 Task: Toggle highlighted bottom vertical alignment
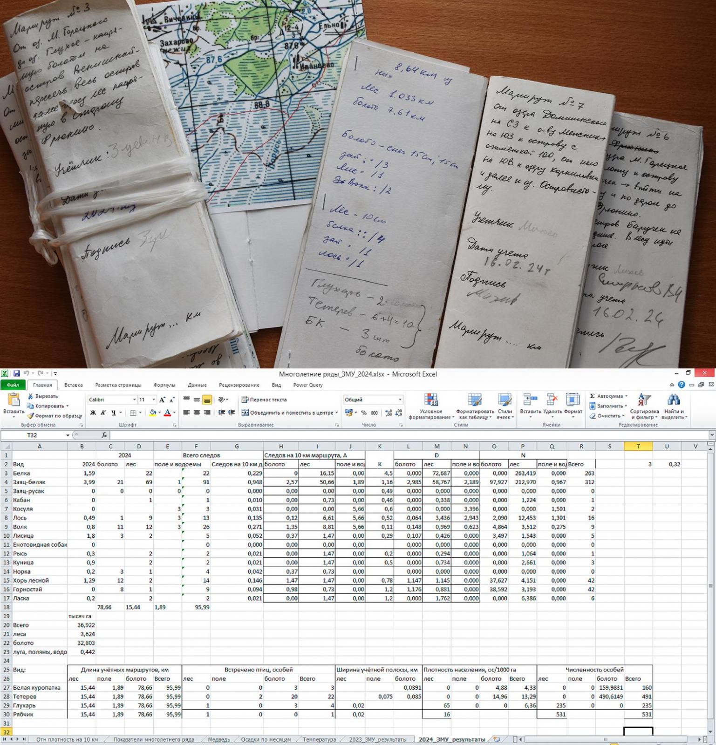pos(207,400)
